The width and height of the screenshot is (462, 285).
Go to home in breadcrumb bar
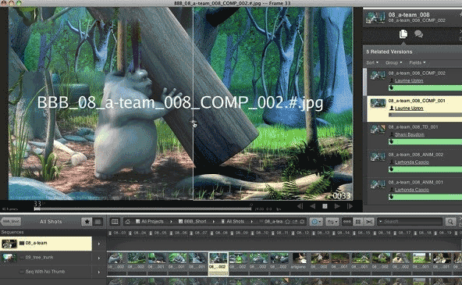pyautogui.click(x=127, y=221)
